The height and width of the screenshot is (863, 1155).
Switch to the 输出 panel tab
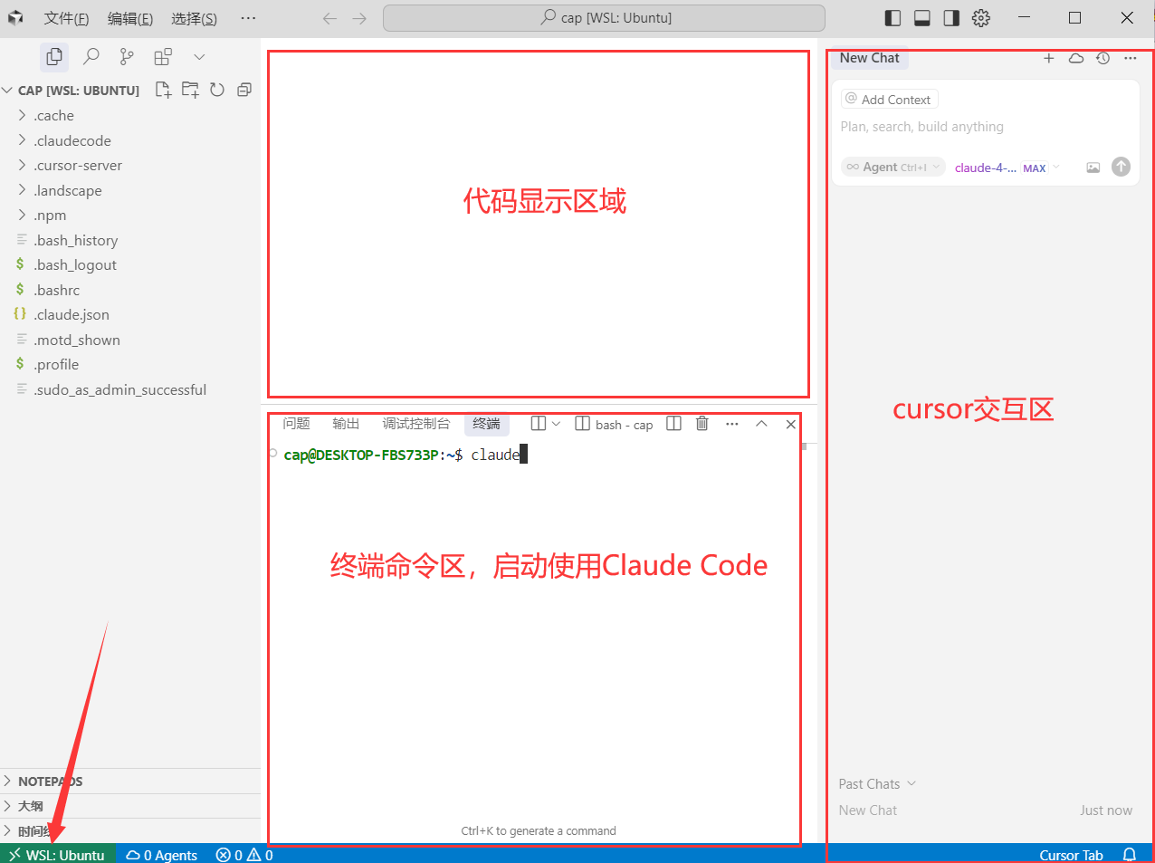[x=346, y=424]
